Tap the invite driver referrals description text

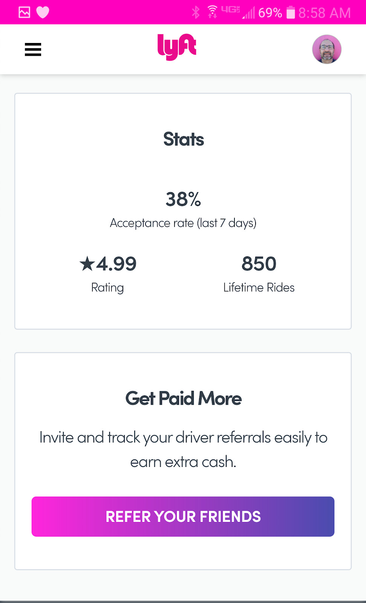click(183, 450)
